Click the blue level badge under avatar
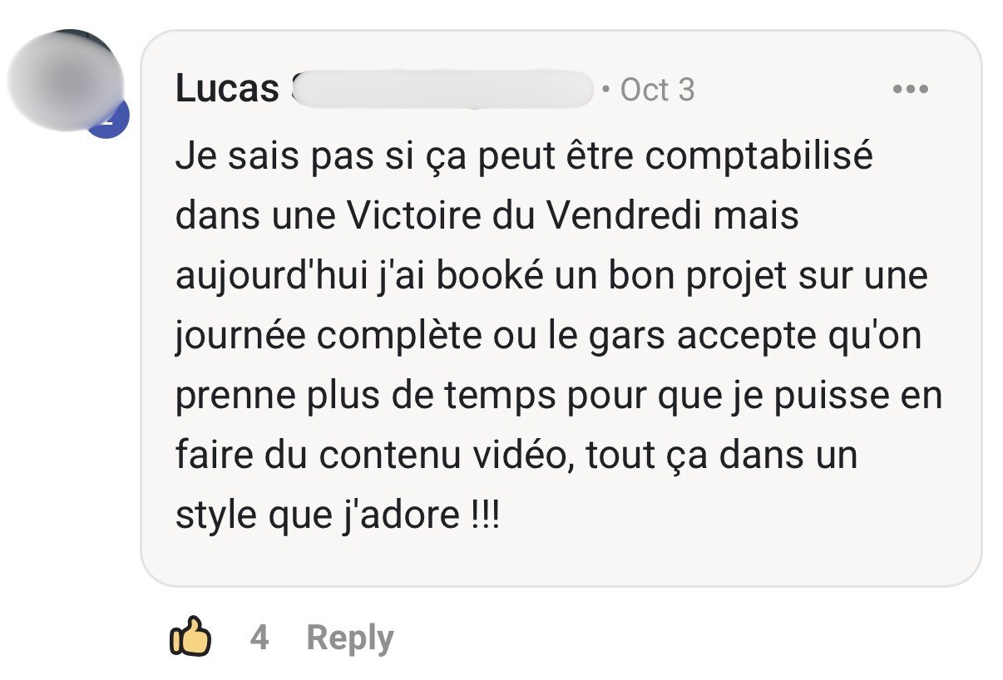 (x=108, y=121)
